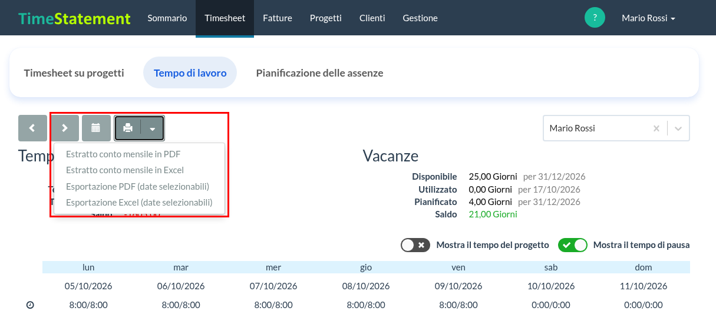Click the dom column header
This screenshot has height=314, width=716.
coord(644,267)
